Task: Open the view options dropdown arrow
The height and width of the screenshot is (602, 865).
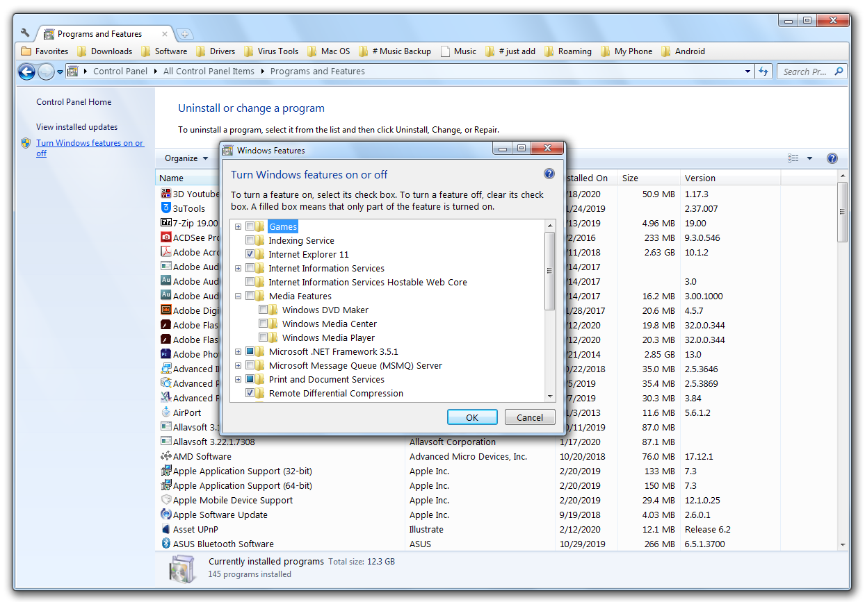Action: [809, 158]
